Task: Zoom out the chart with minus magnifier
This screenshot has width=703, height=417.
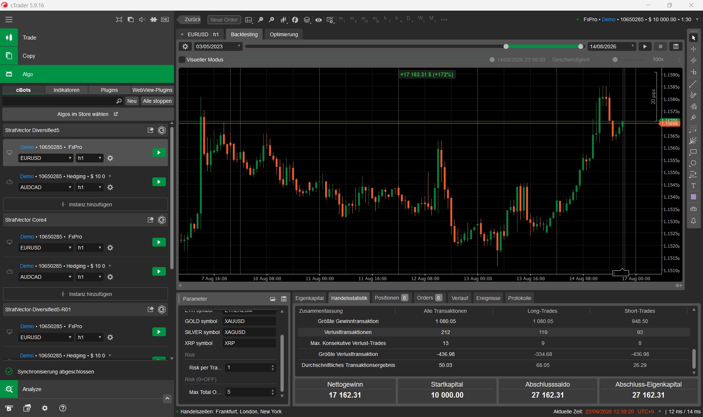Action: (x=260, y=20)
